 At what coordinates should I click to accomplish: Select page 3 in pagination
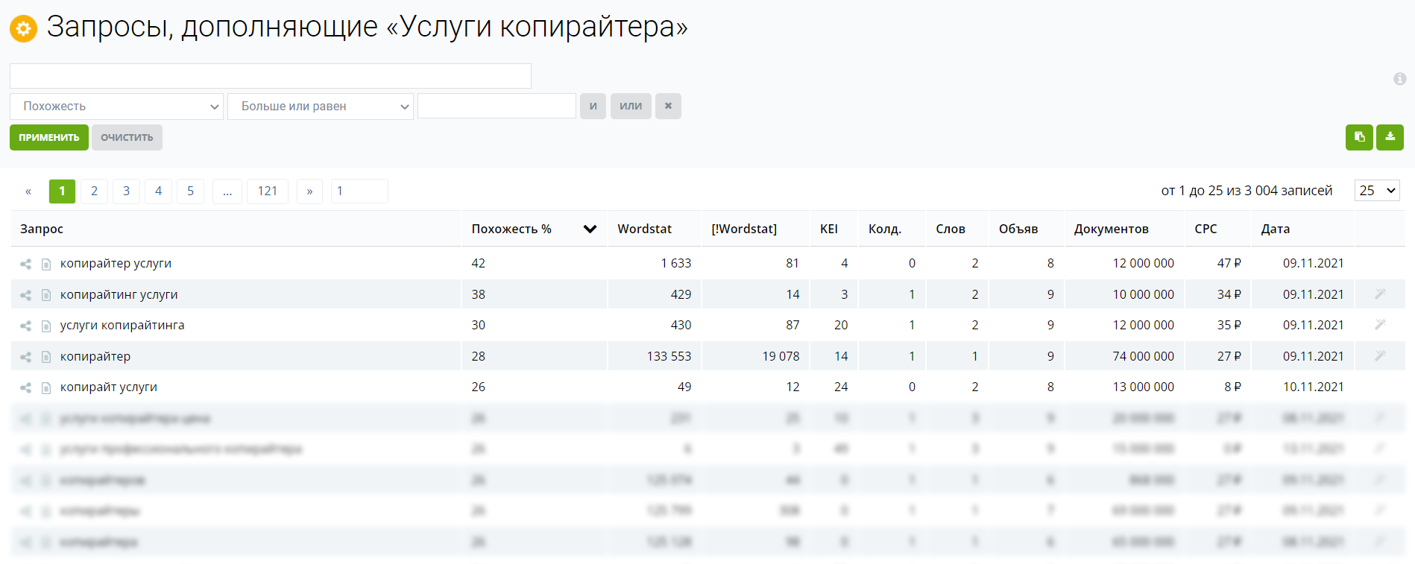click(x=126, y=191)
